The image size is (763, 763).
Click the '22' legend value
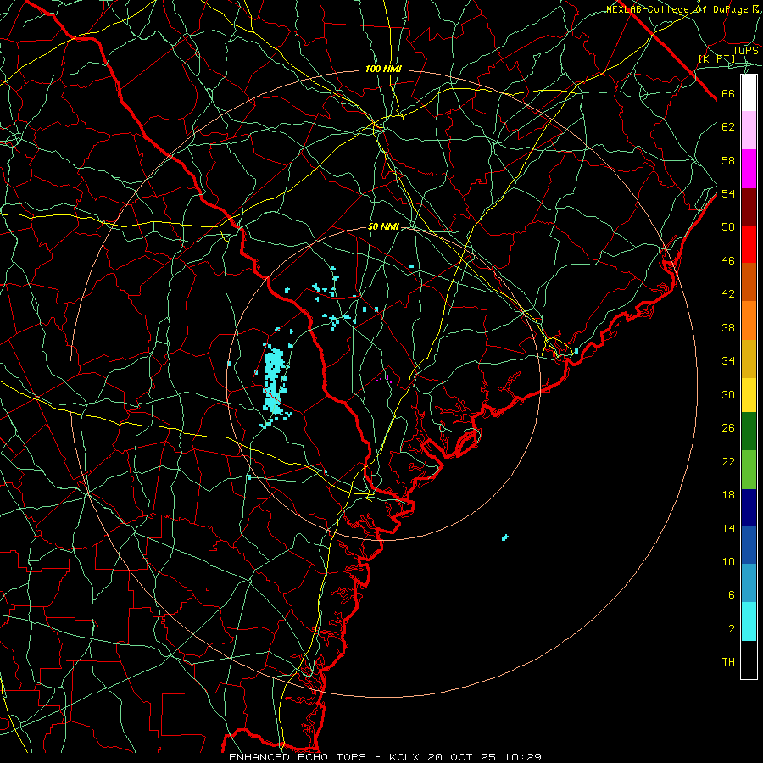728,461
